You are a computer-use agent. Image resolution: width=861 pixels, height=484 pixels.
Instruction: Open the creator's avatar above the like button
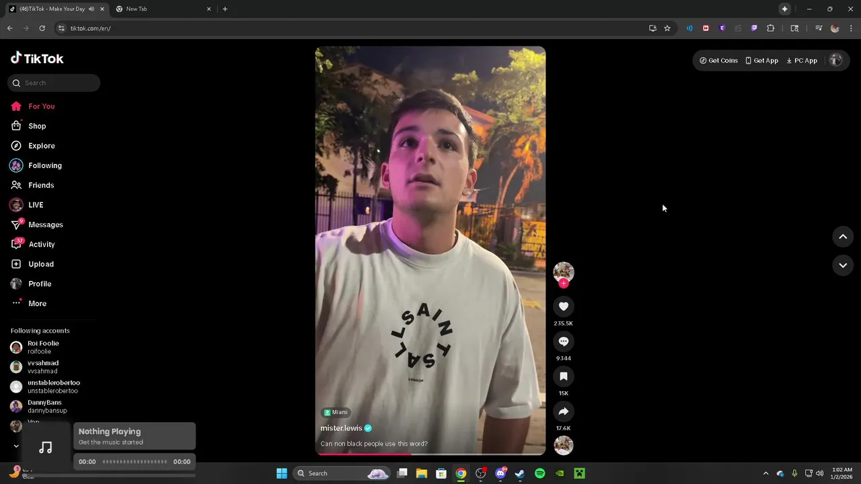pos(564,272)
